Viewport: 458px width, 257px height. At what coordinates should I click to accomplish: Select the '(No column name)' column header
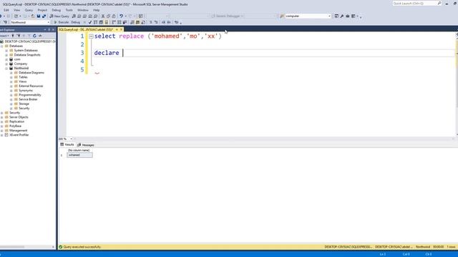coord(79,151)
